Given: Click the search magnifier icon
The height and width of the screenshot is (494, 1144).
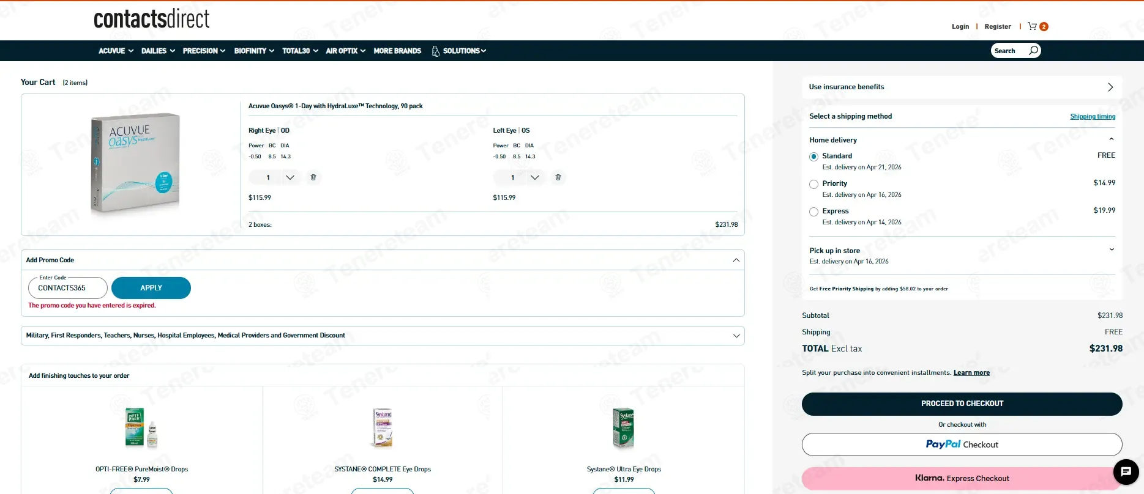Looking at the screenshot, I should (1033, 50).
